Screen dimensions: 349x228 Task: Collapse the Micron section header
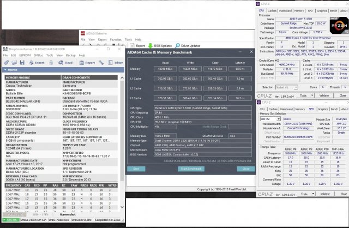click(x=4, y=70)
